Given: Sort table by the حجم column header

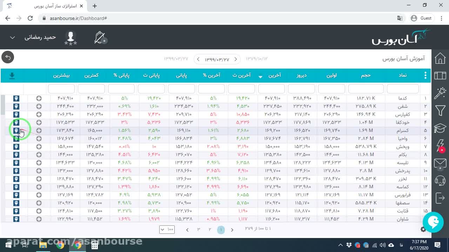Looking at the screenshot, I should click(366, 75).
